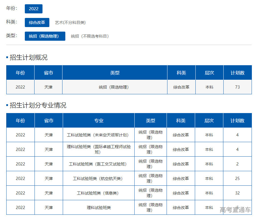259x221 pixels.
Task: Select the 工科试验班类（未来空天领军计划） major cell
Action: [99, 135]
